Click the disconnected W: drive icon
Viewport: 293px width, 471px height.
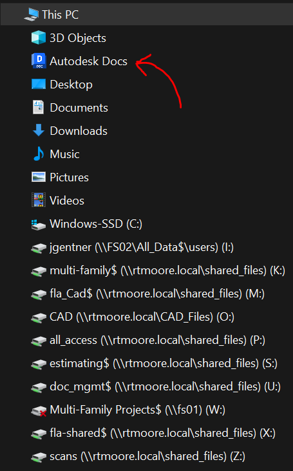click(x=39, y=410)
